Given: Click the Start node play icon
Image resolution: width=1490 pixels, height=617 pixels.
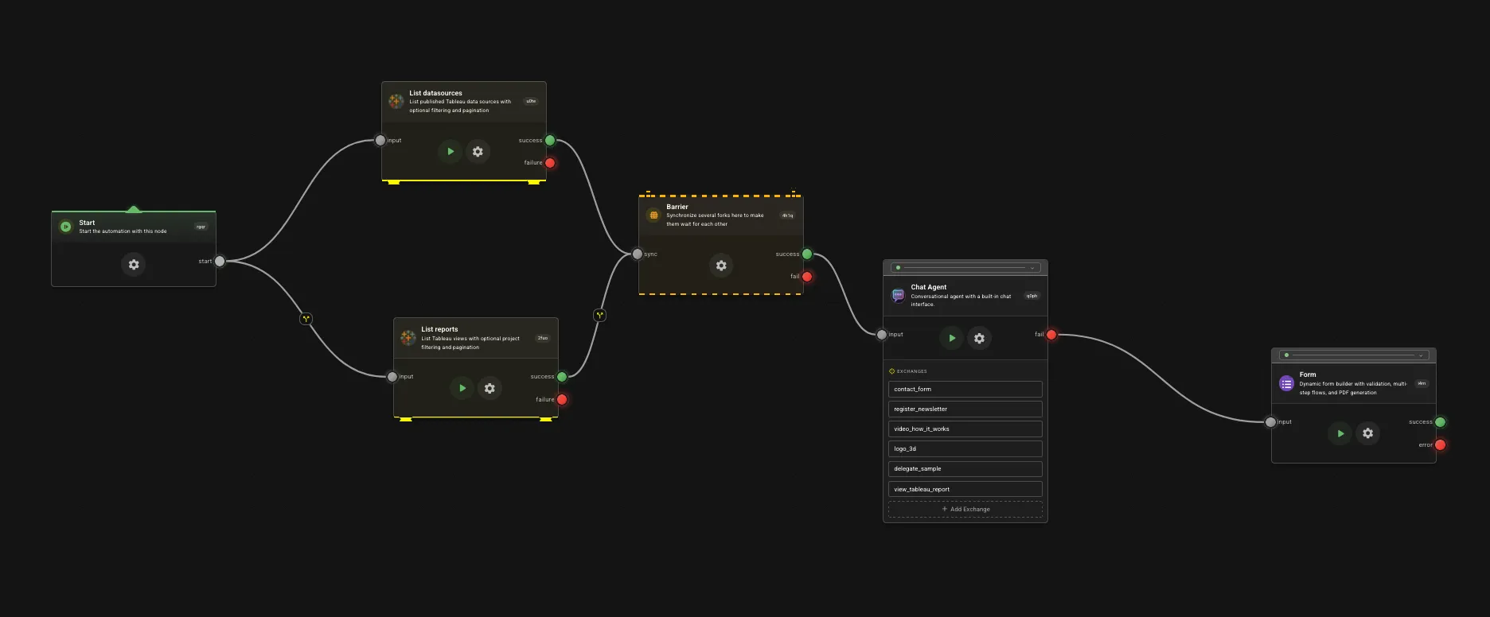Looking at the screenshot, I should (66, 227).
